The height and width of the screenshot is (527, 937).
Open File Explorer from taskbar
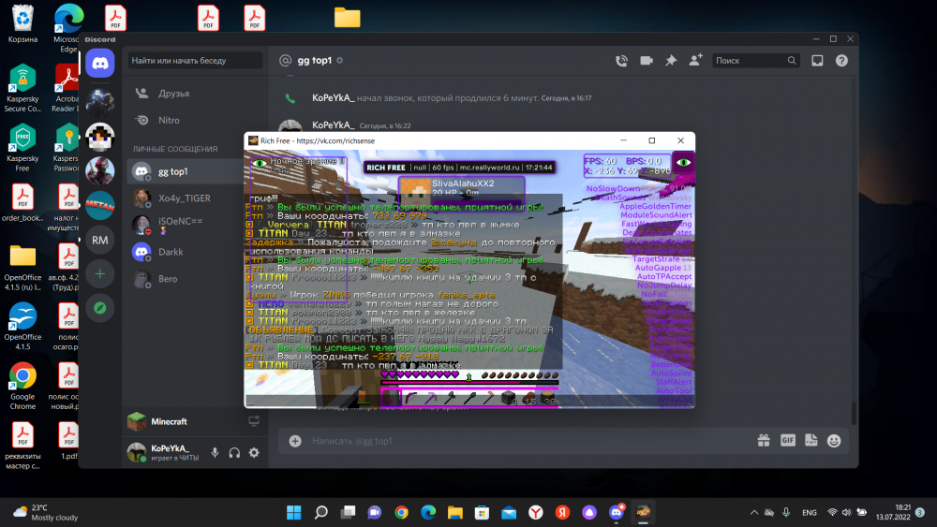coord(455,512)
